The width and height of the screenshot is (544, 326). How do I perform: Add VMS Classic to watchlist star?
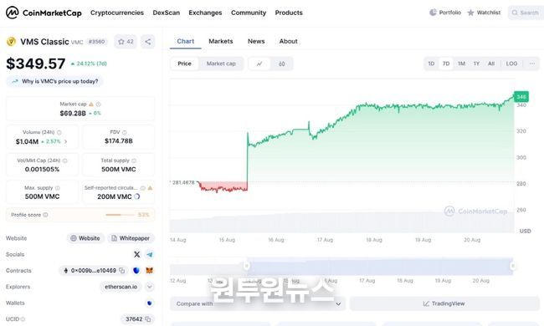[x=126, y=42]
